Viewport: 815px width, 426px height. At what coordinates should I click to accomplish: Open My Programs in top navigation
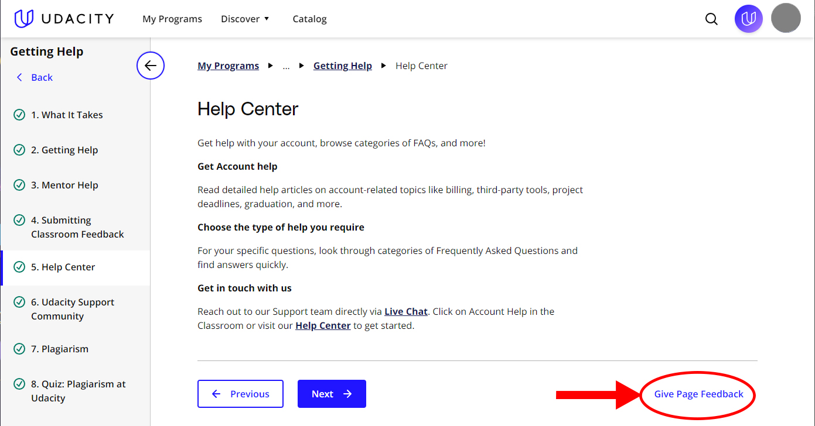coord(172,19)
